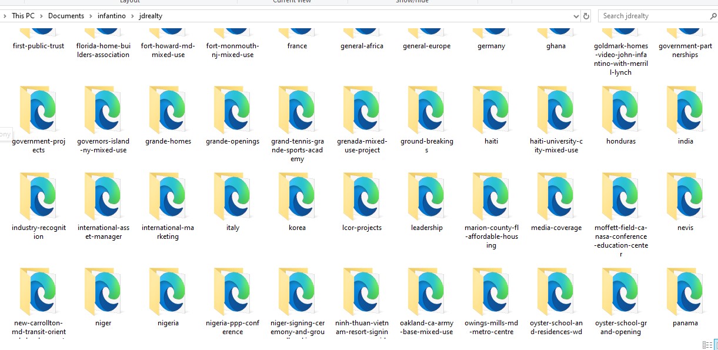Select florida-home-builders-association folder label
The image size is (718, 350).
[103, 50]
